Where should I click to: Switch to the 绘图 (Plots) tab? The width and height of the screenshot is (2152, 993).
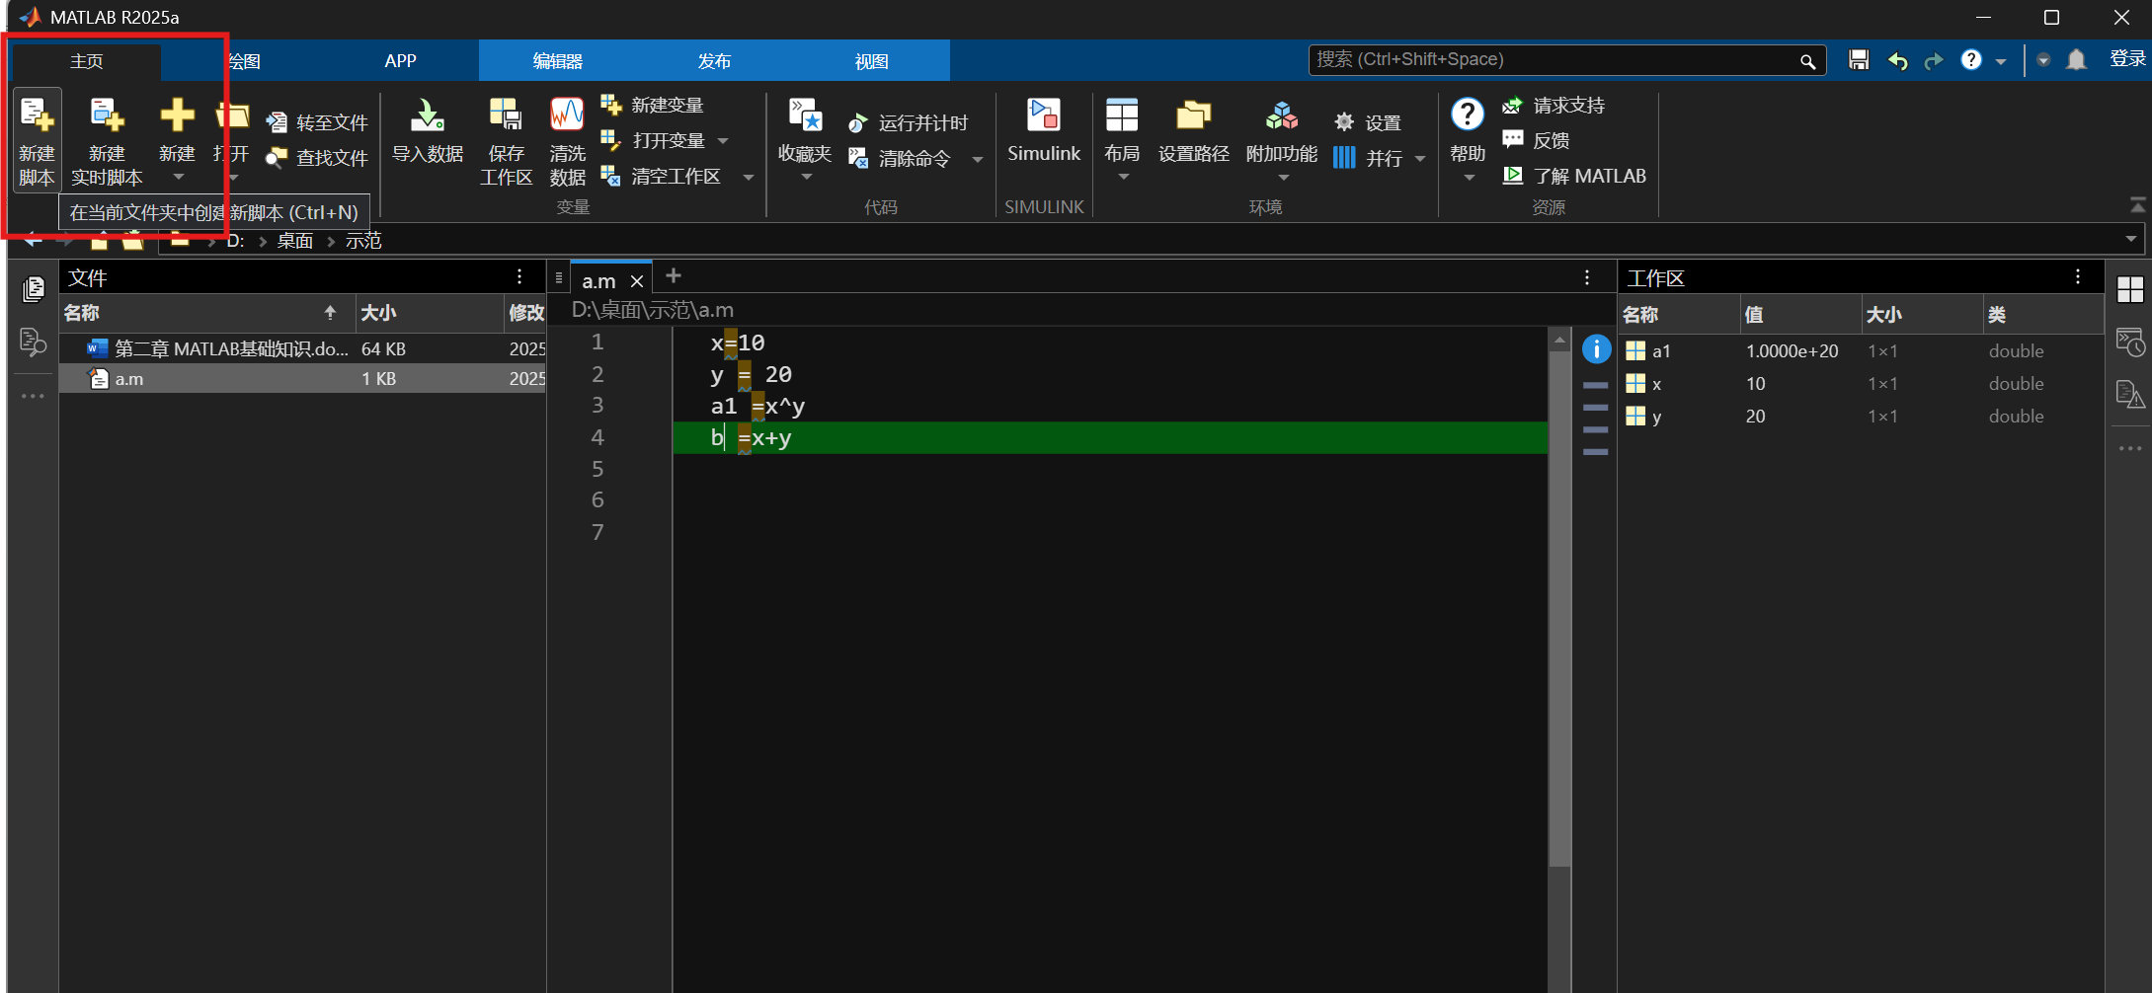(244, 61)
